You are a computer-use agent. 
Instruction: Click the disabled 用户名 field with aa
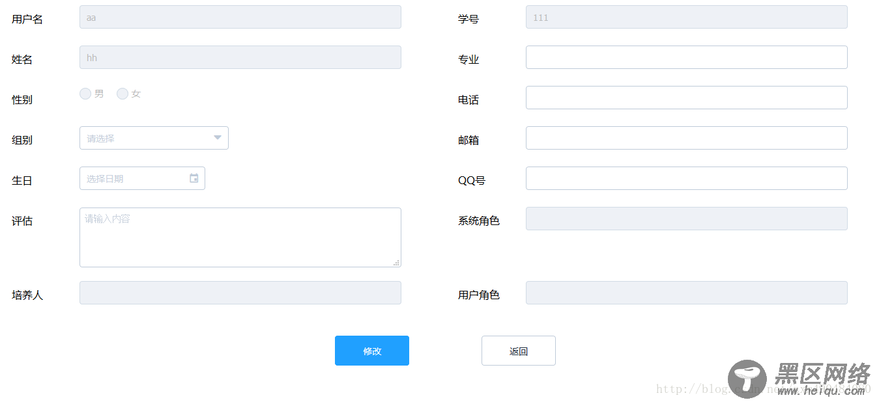[x=240, y=17]
